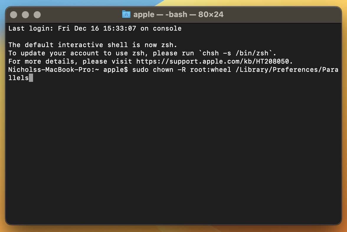Click the 'Last login' text line

(x=95, y=29)
